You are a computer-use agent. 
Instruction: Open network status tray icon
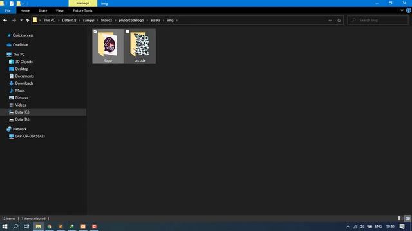[355, 227]
